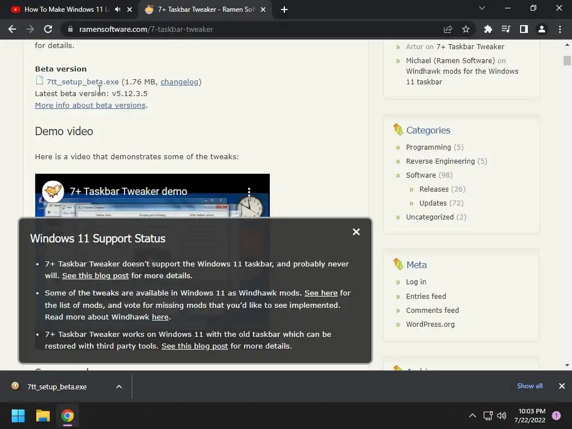
Task: Click page scrollbar down arrow
Action: (567, 365)
